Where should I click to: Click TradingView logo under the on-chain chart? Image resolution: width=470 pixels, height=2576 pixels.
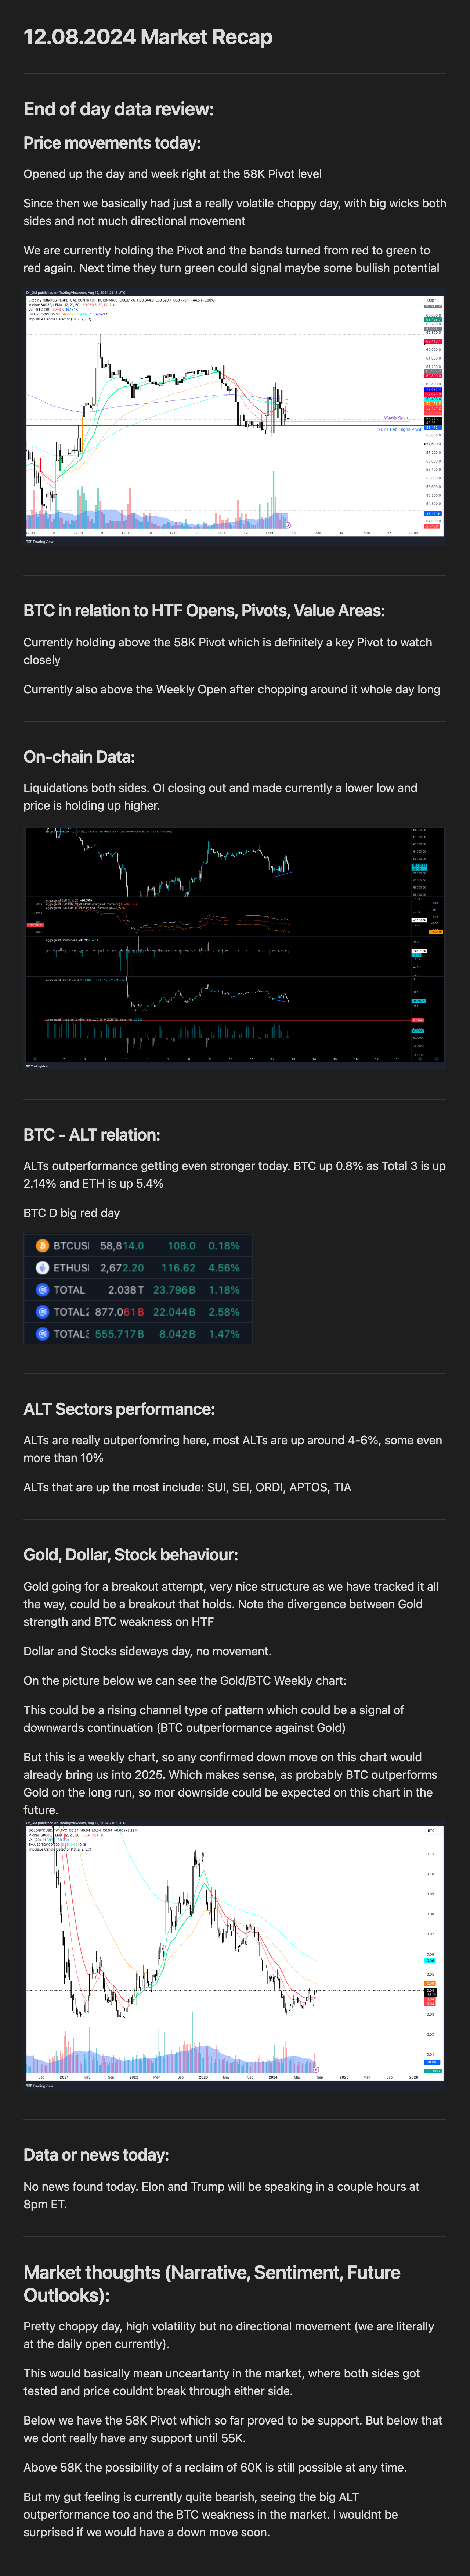pos(37,1066)
